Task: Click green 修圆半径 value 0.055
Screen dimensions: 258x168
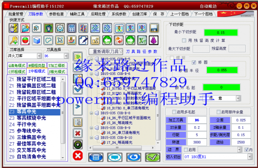Action: 222,70
